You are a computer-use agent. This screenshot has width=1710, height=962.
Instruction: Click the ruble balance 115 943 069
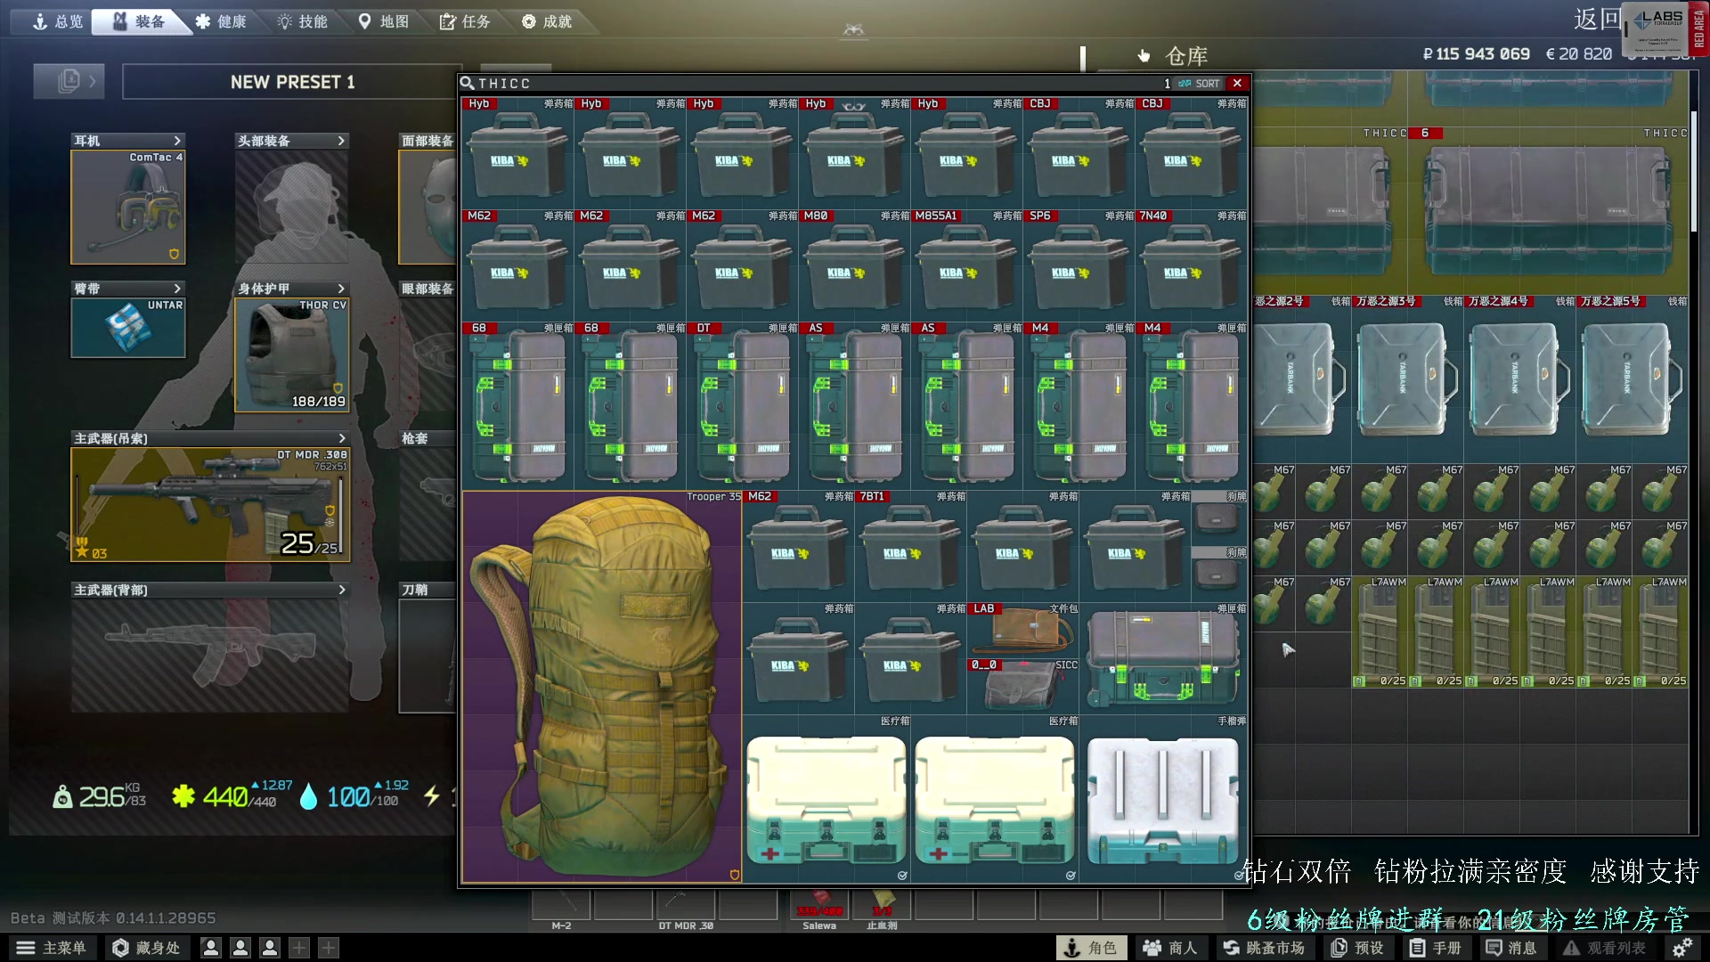[x=1477, y=54]
